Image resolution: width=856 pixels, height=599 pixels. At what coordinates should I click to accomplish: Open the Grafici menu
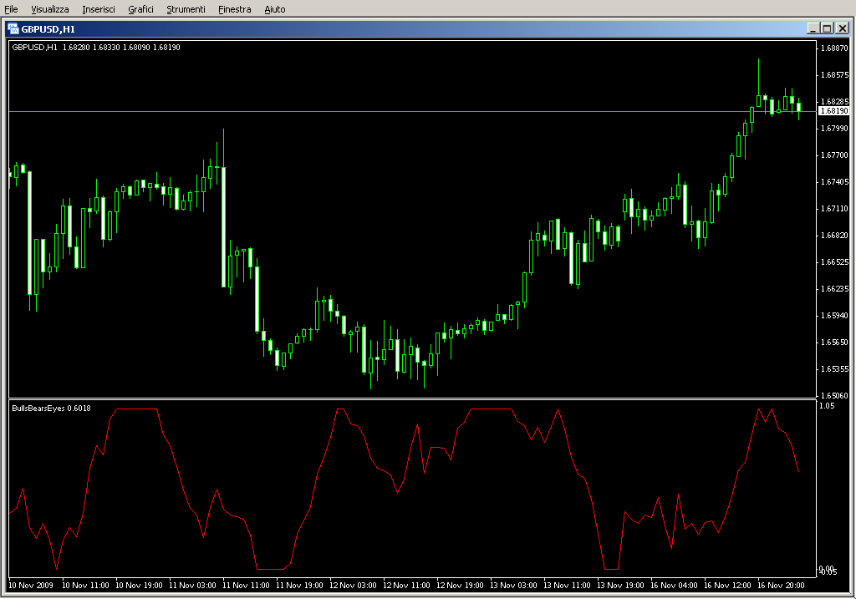pyautogui.click(x=140, y=9)
